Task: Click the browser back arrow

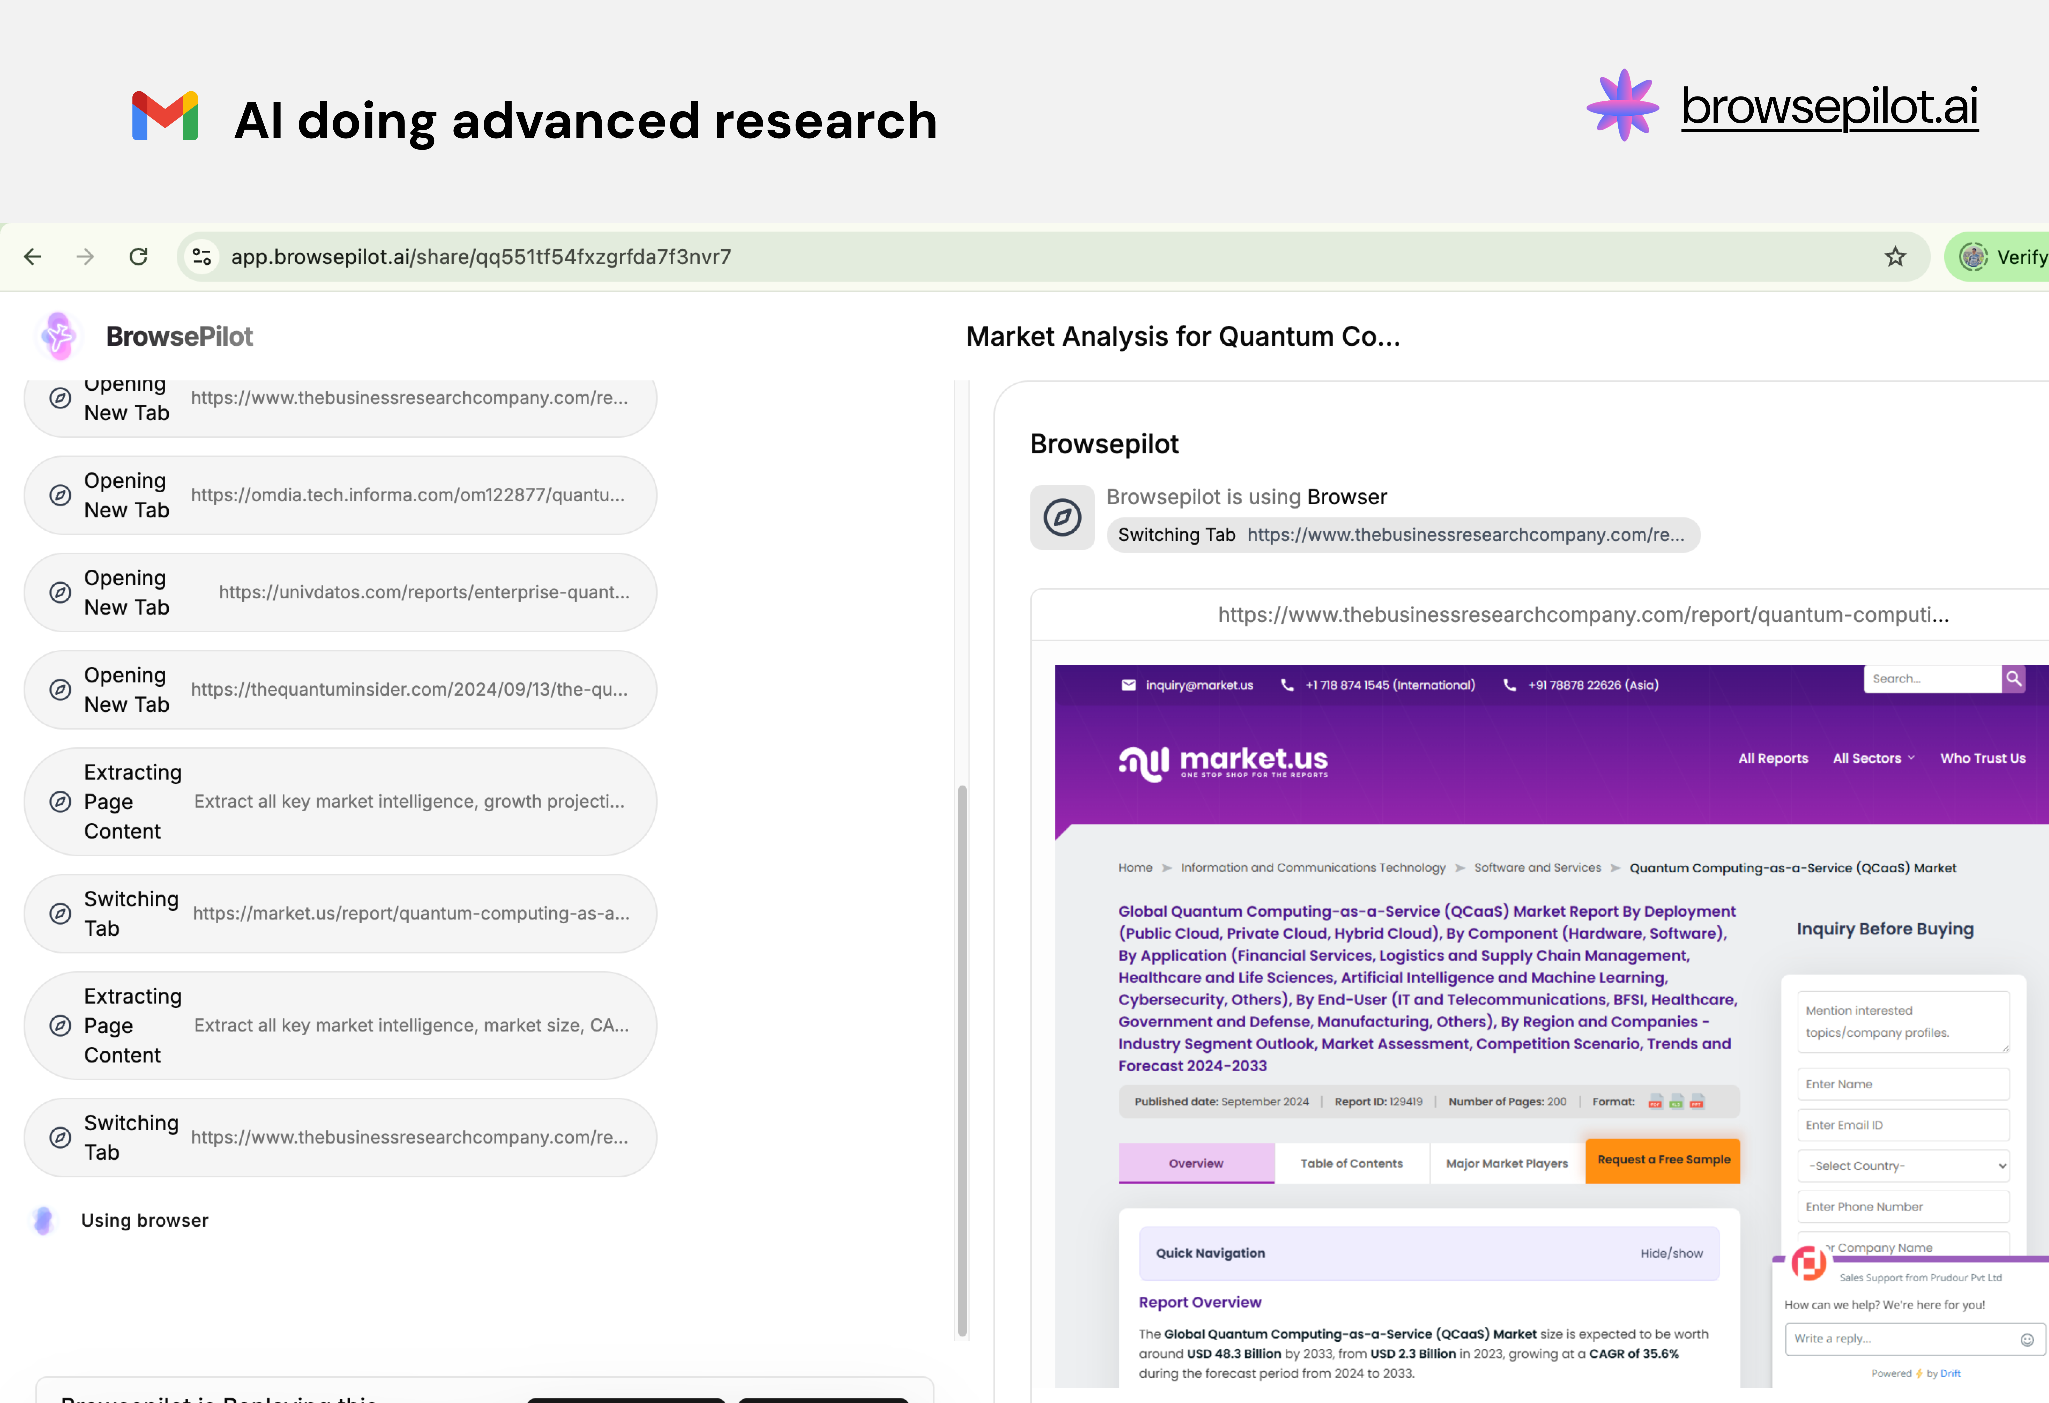Action: click(x=33, y=257)
